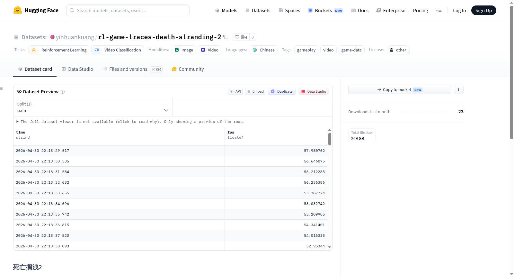
Task: Click the preview table scroll down arrow
Action: (x=330, y=247)
